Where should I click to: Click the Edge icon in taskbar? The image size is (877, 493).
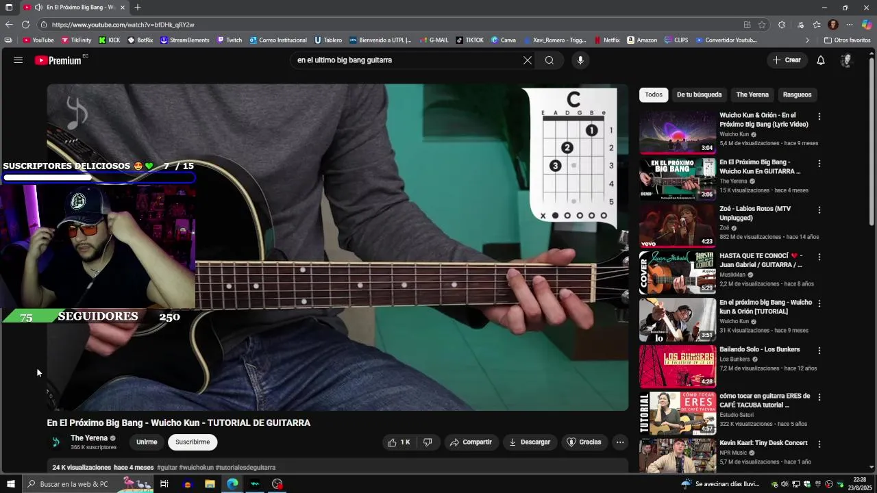pos(233,484)
